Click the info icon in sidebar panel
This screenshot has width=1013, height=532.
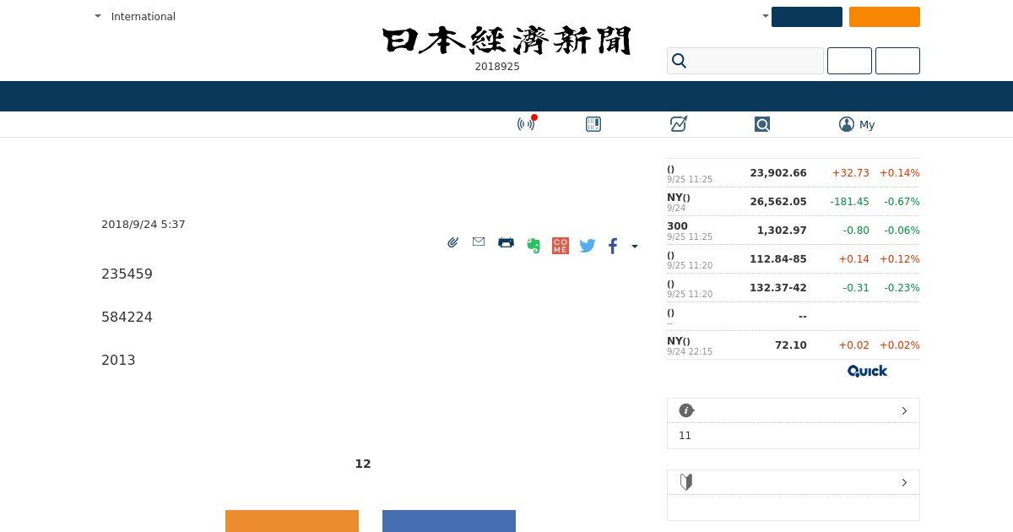(686, 410)
